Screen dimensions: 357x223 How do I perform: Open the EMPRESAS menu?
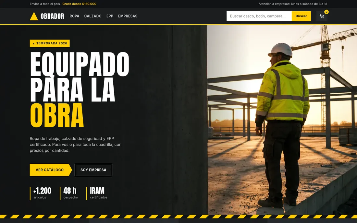click(128, 16)
